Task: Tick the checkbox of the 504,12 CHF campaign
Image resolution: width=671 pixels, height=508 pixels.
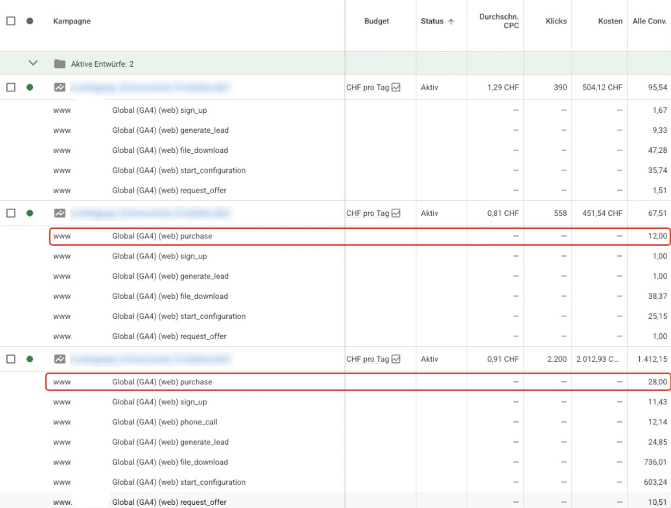Action: pyautogui.click(x=11, y=87)
